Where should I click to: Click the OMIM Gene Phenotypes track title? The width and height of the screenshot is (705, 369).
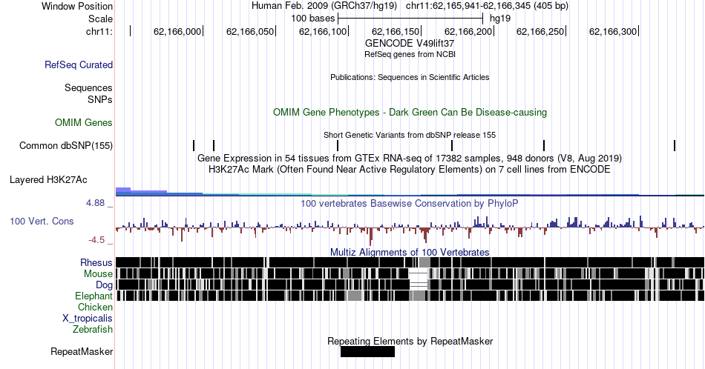point(410,112)
